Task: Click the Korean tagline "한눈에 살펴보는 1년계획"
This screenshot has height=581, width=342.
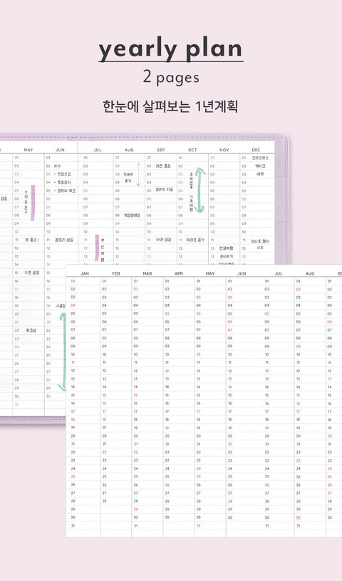Action: click(170, 106)
